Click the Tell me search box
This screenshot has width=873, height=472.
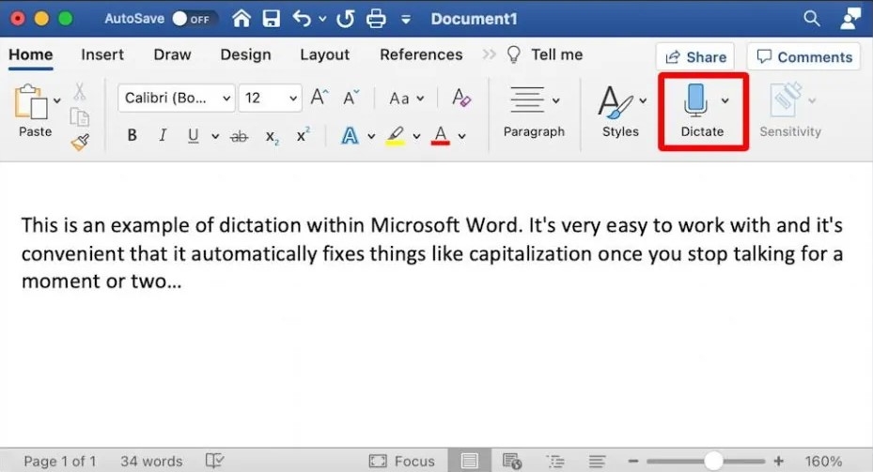point(544,54)
